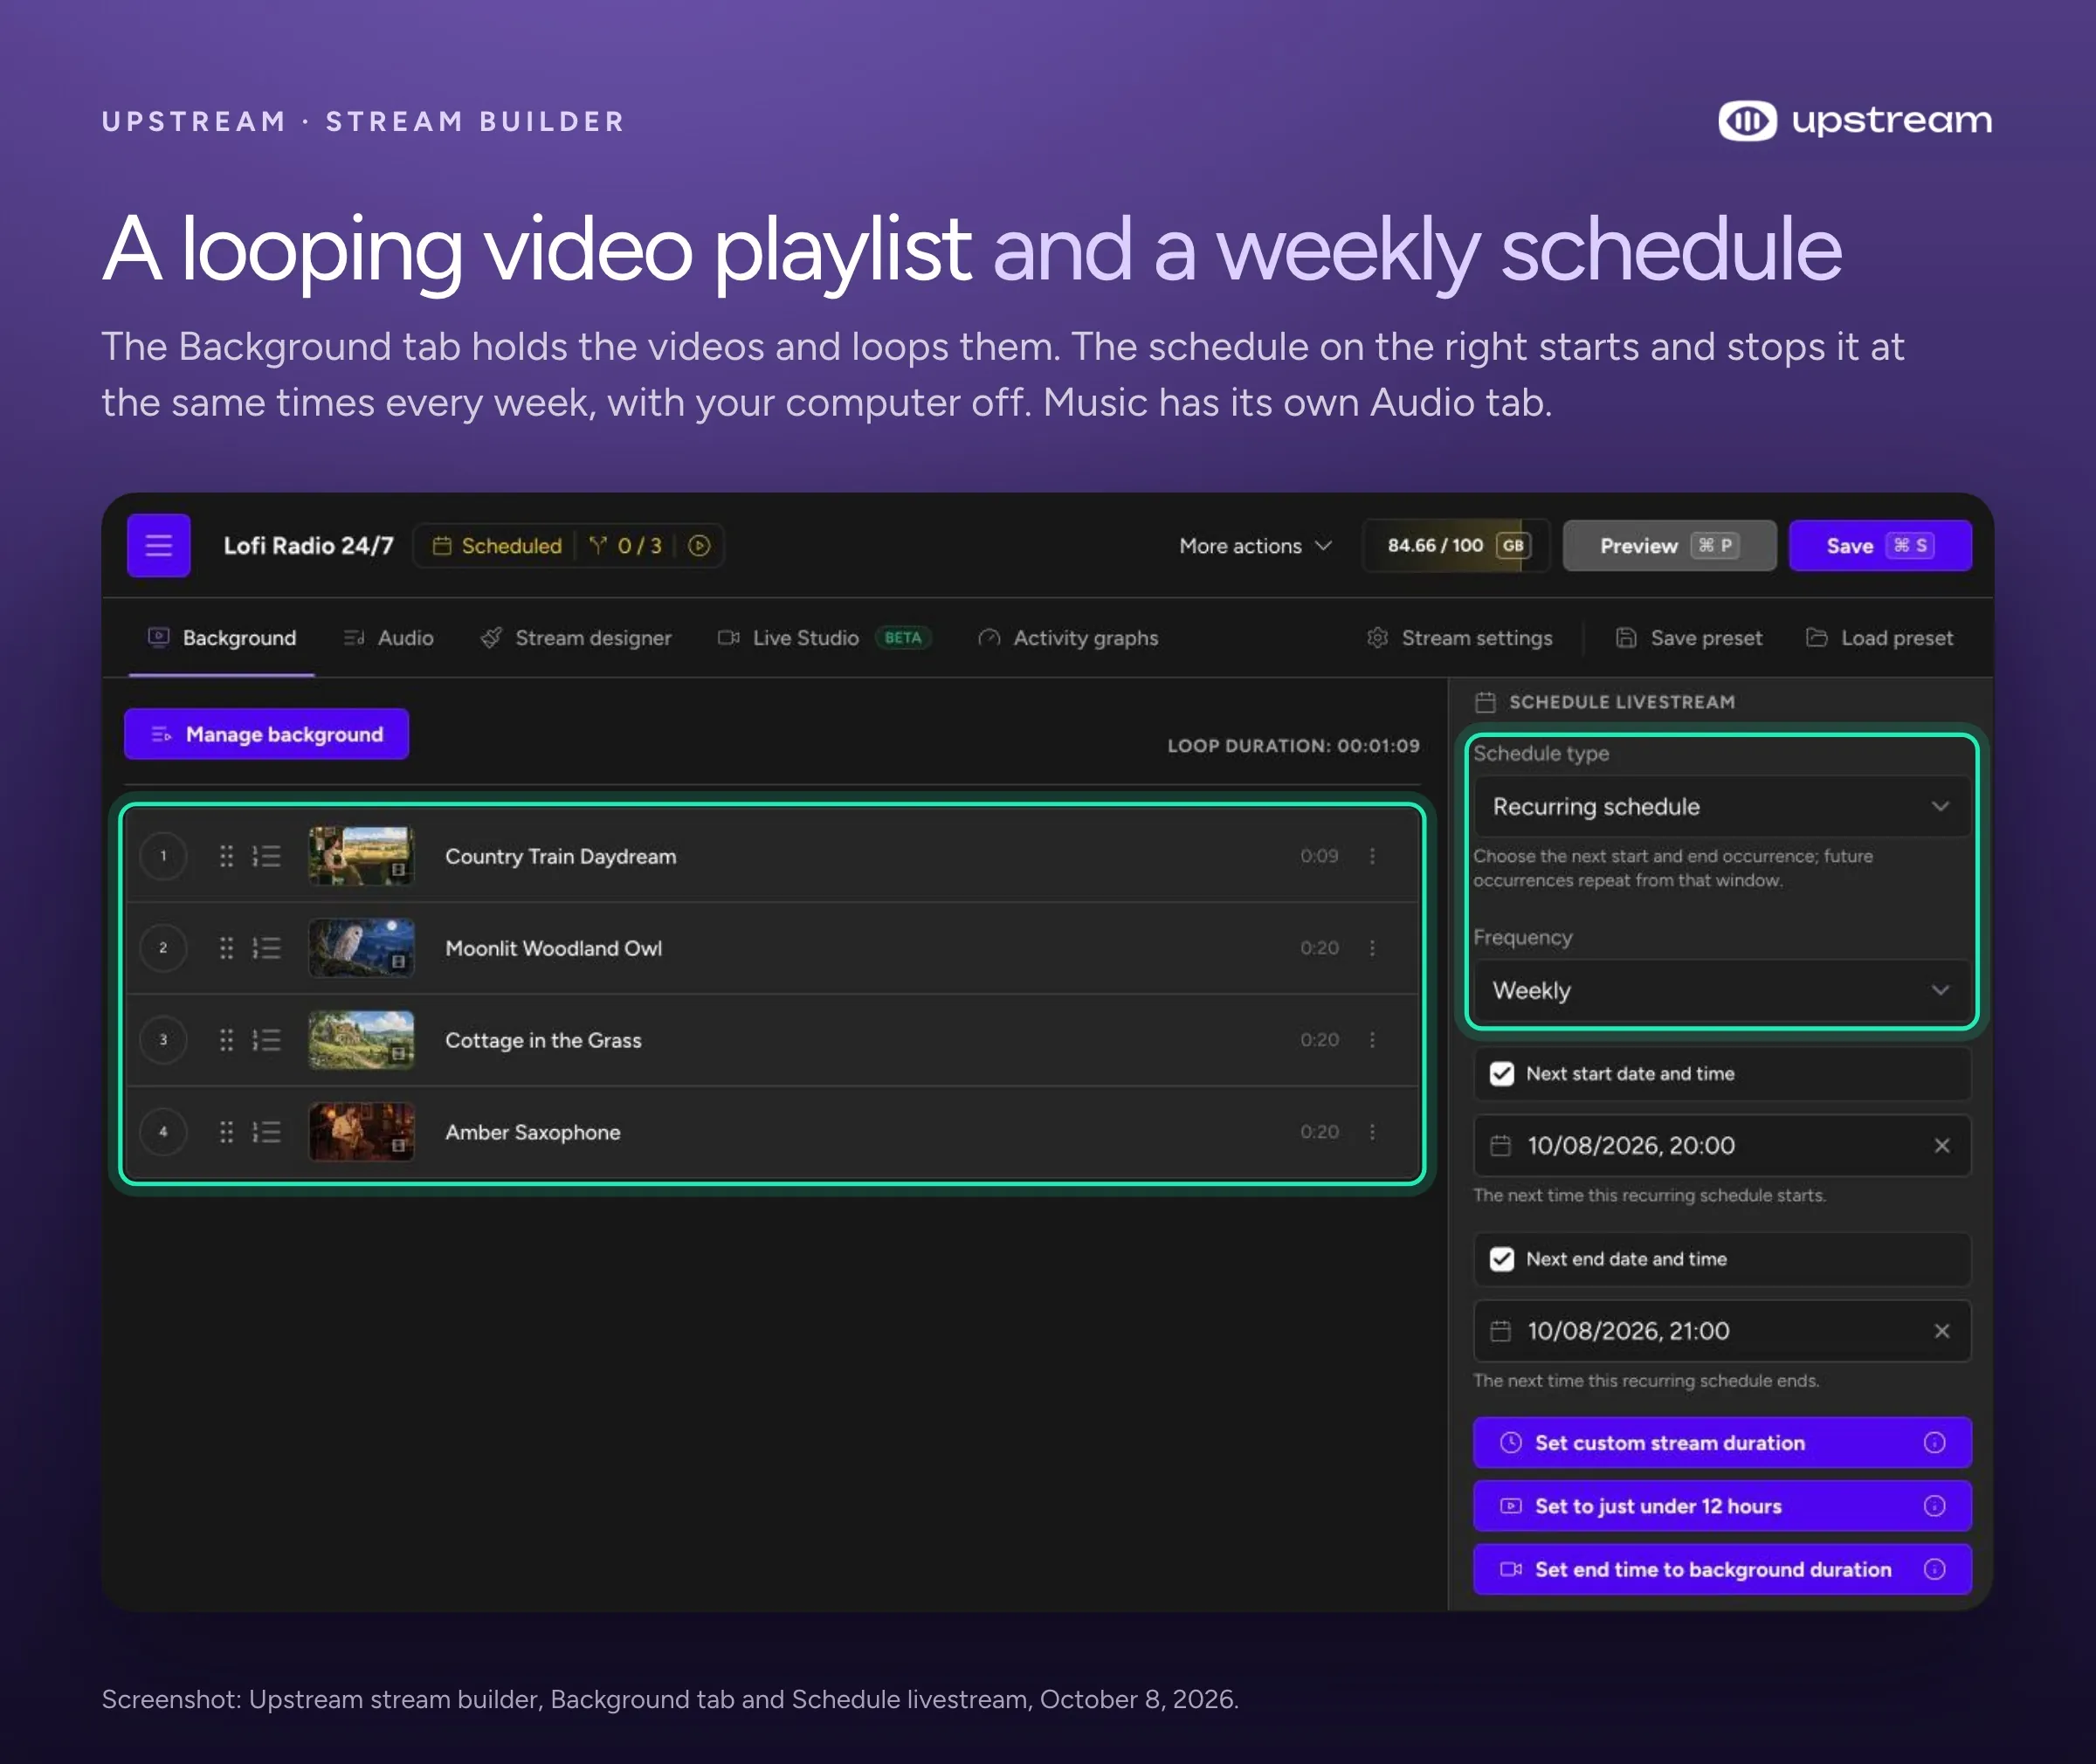Open Stream settings
Image resolution: width=2096 pixels, height=1764 pixels.
pos(1459,638)
